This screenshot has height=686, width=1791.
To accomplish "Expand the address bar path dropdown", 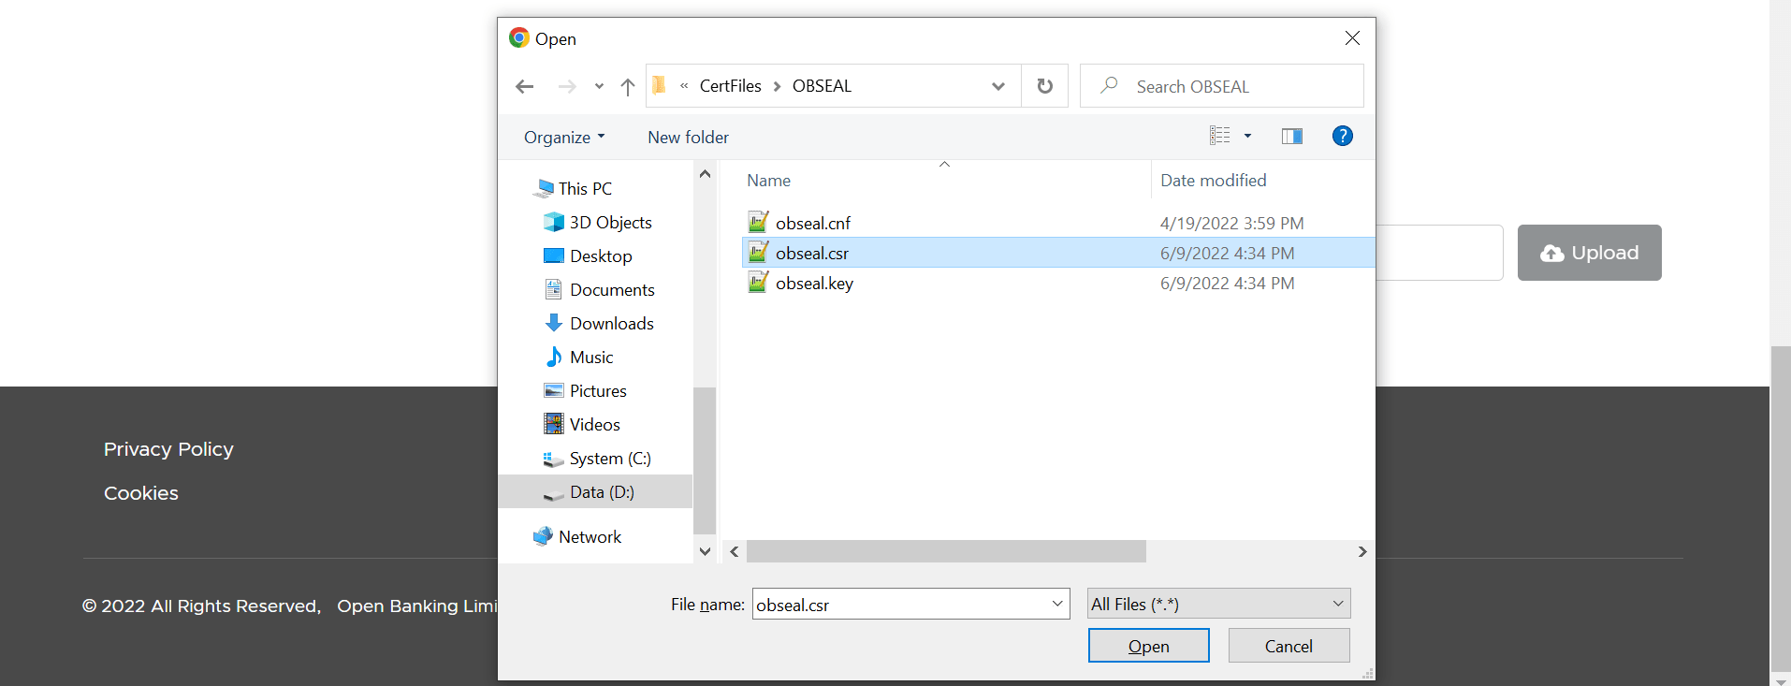I will point(997,86).
